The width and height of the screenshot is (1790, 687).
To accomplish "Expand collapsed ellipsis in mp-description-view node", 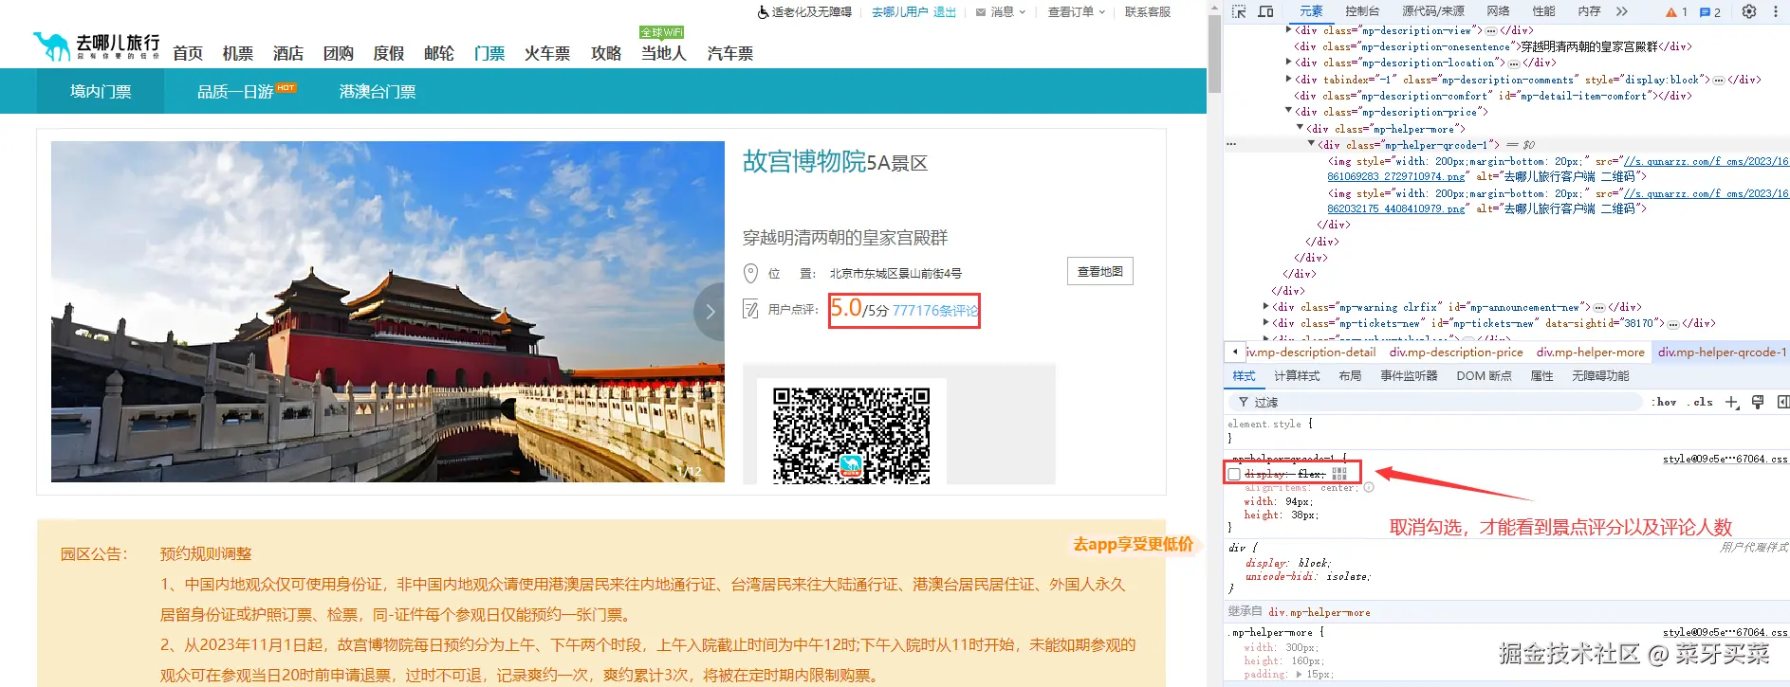I will (x=1491, y=30).
